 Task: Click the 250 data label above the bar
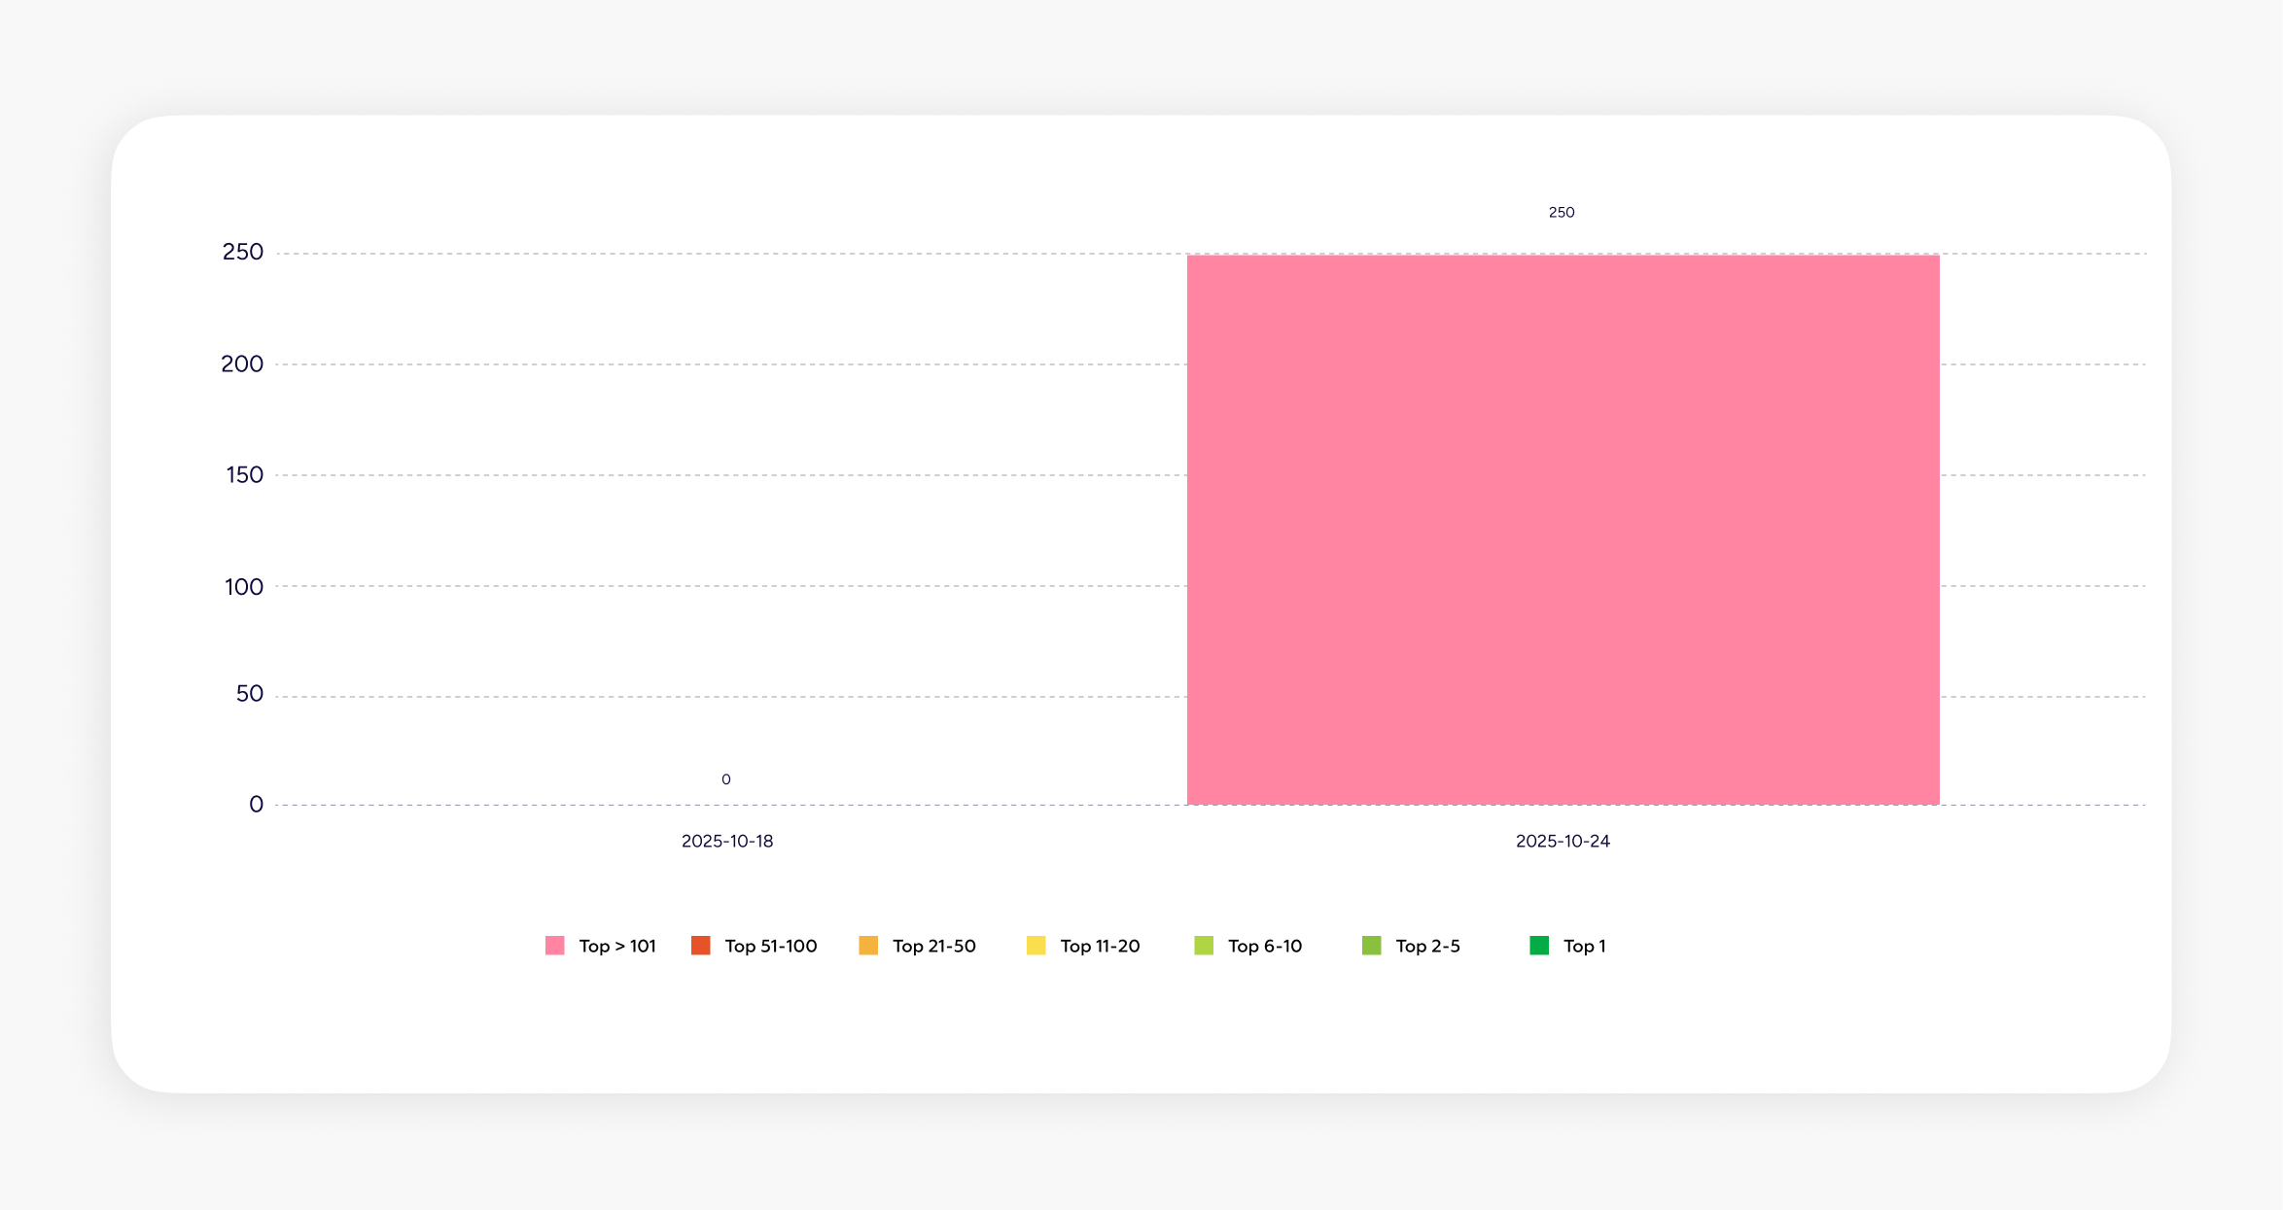pyautogui.click(x=1562, y=212)
